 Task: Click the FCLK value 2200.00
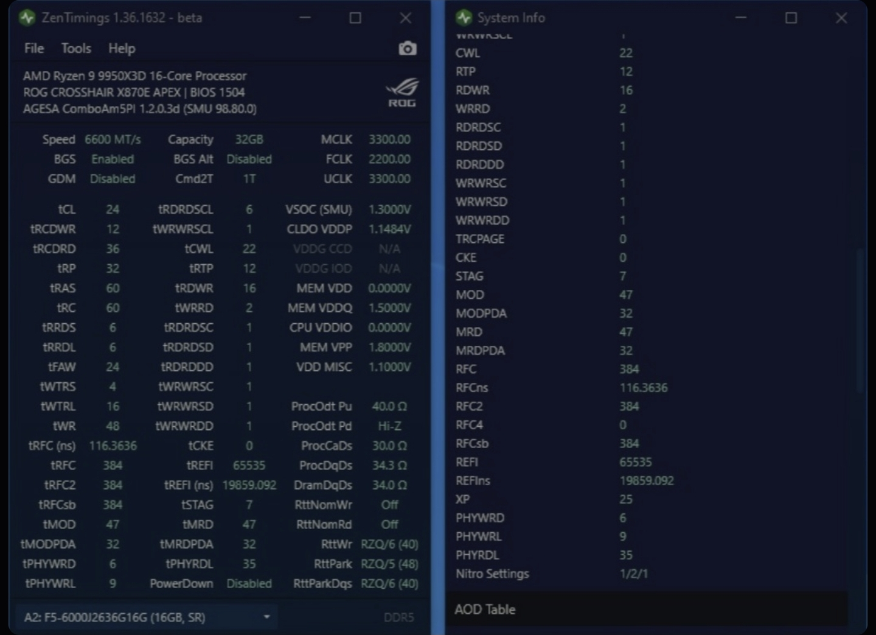tap(389, 159)
